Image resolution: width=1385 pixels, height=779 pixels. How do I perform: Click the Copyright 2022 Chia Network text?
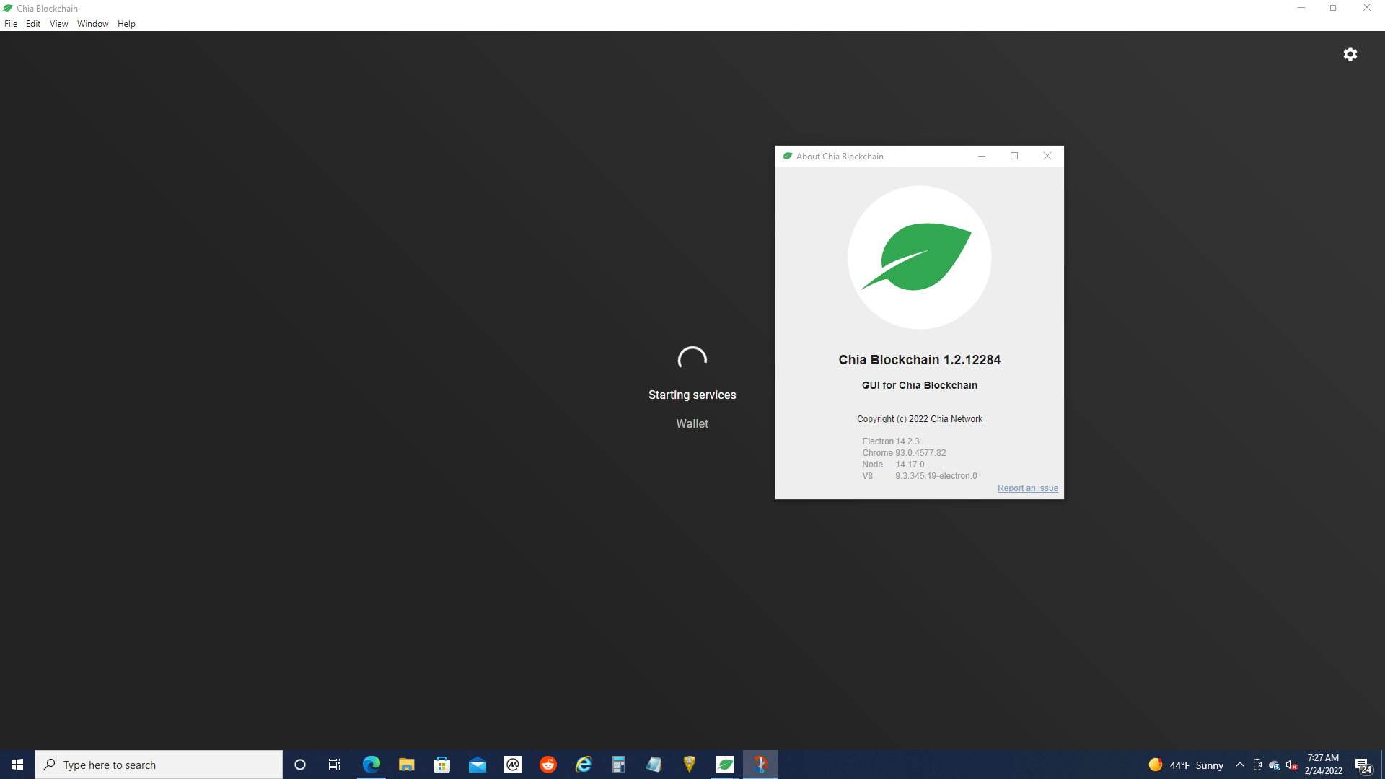tap(919, 419)
